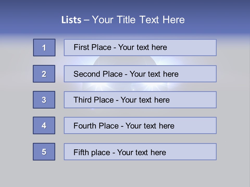Click 'Your Title Text Here' in the title
The height and width of the screenshot is (187, 250).
(138, 20)
